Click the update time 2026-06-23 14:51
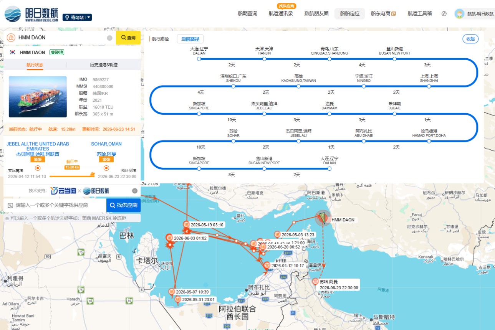Image resolution: width=495 pixels, height=330 pixels. click(119, 129)
